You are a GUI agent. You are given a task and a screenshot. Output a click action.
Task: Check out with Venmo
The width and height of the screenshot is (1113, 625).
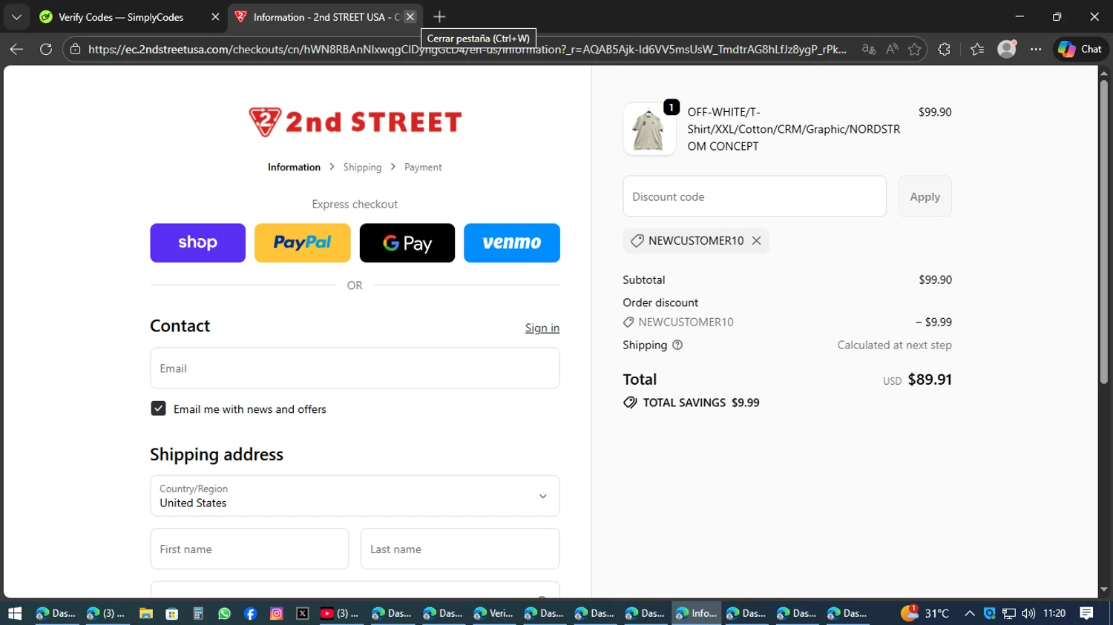coord(512,243)
